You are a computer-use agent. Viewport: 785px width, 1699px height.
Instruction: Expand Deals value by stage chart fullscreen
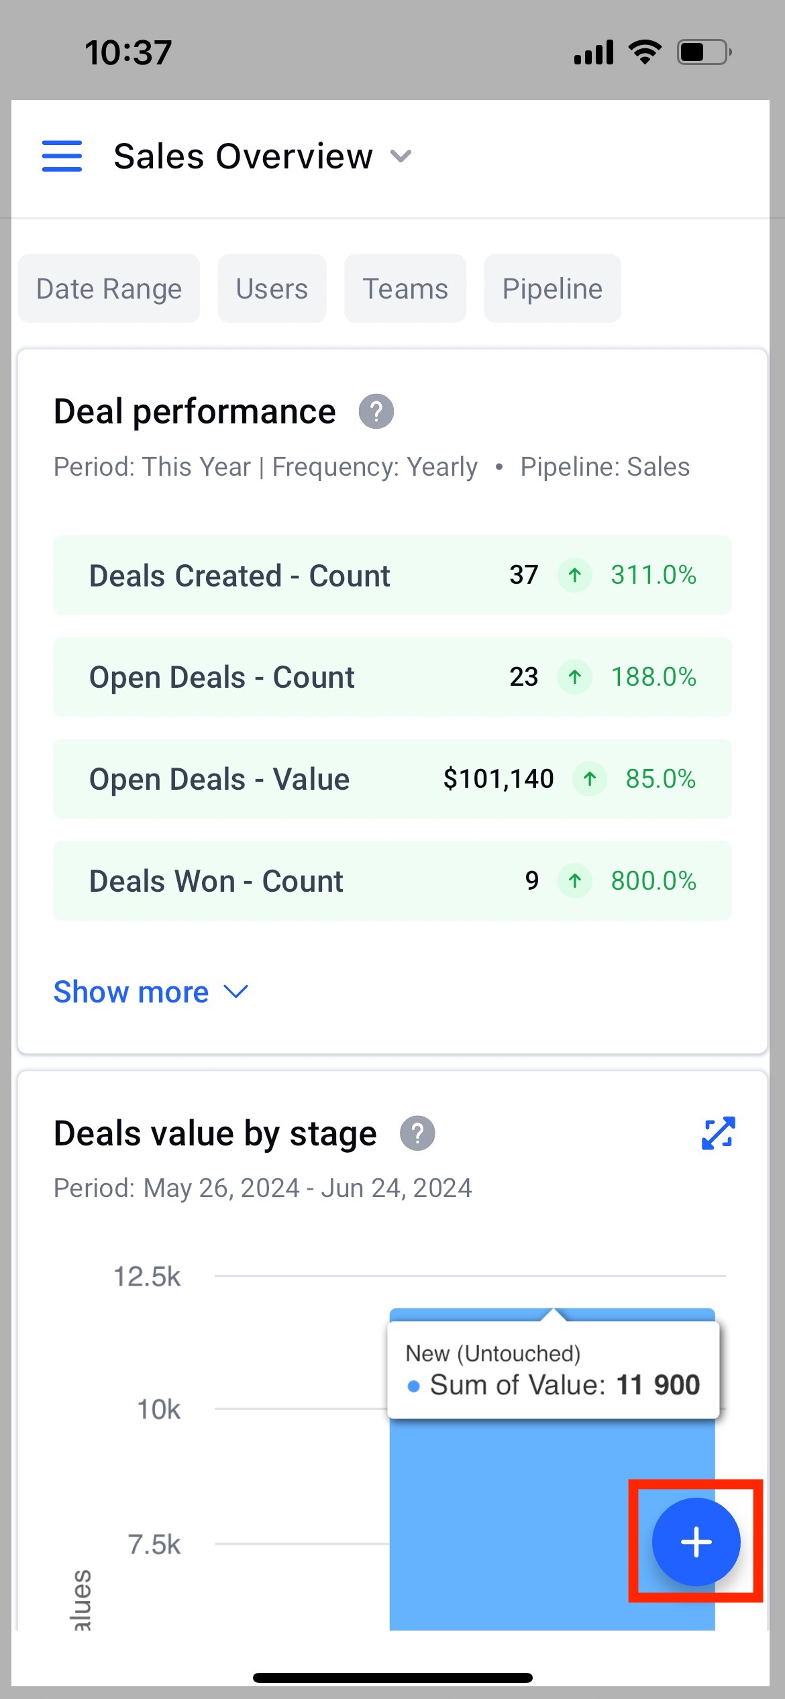coord(719,1133)
